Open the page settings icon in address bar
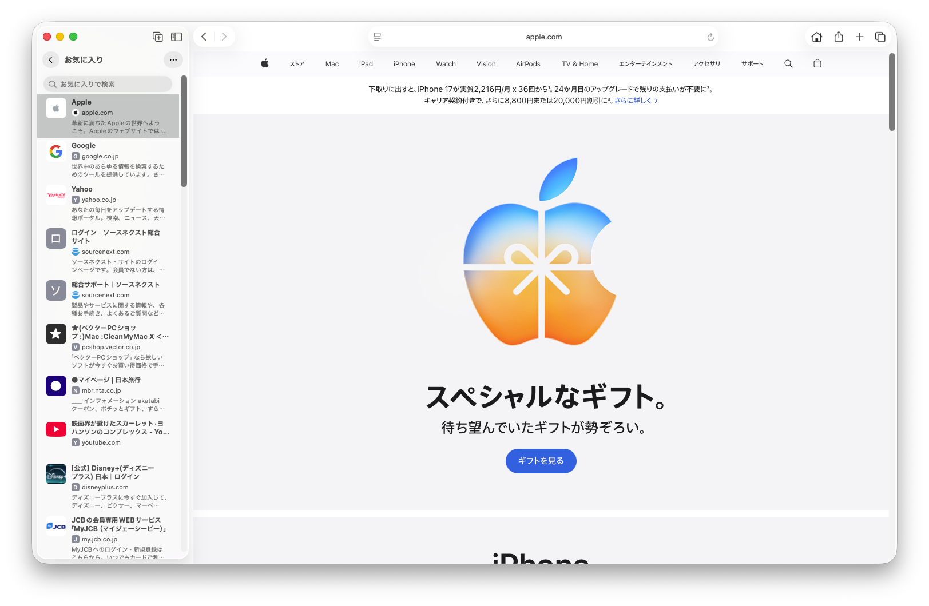This screenshot has height=606, width=929. 378,37
